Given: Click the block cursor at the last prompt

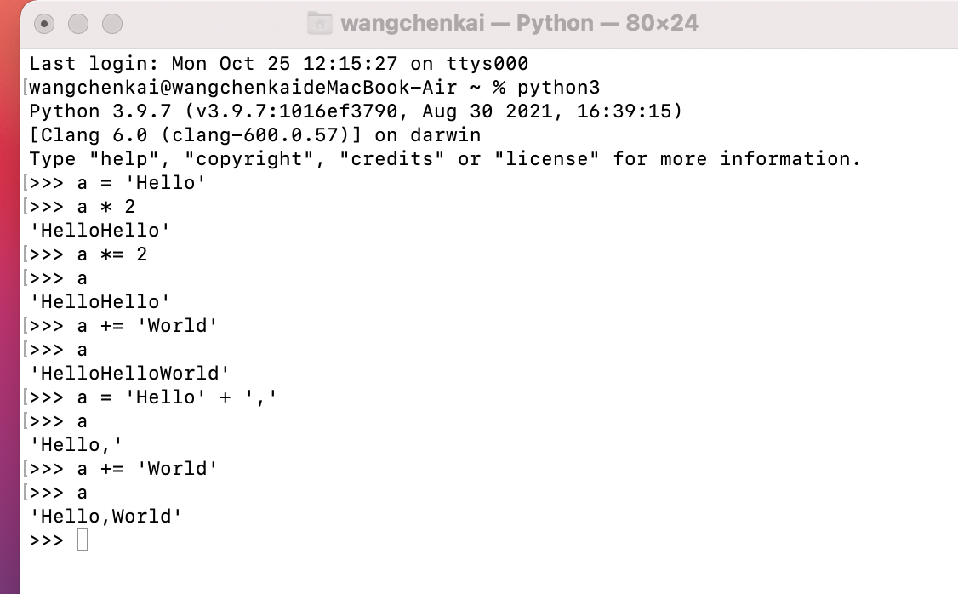Looking at the screenshot, I should [x=82, y=540].
